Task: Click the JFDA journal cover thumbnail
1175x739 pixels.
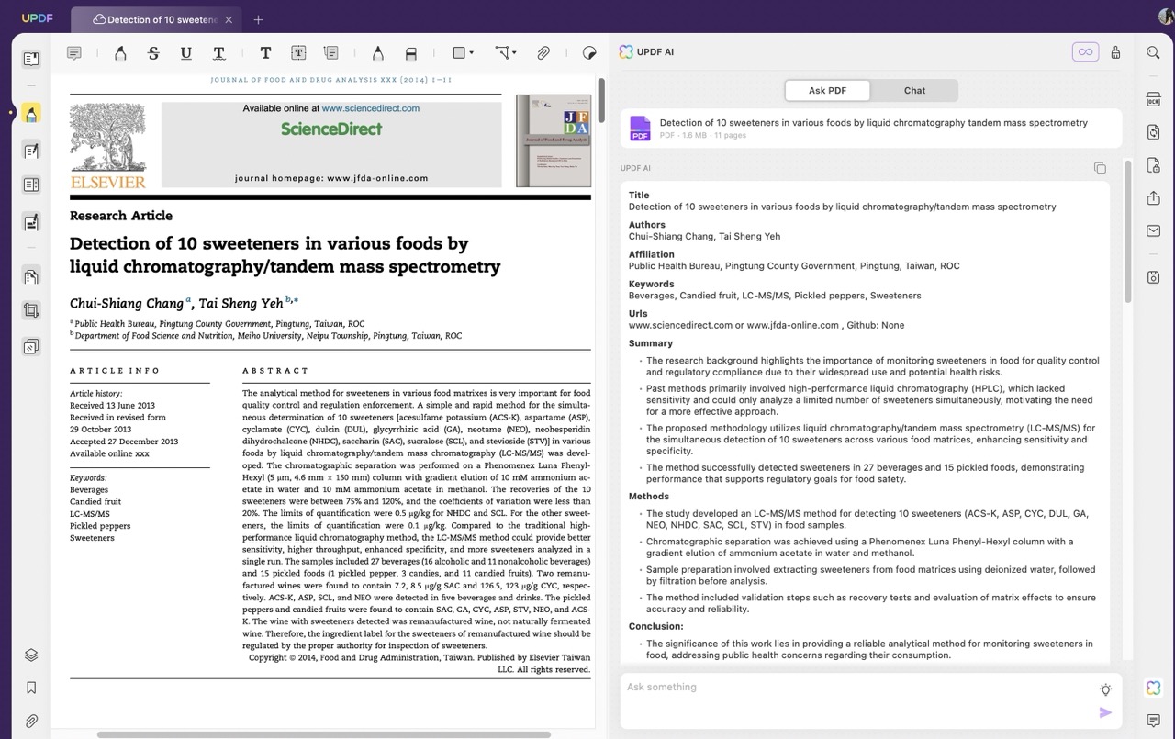Action: click(554, 140)
